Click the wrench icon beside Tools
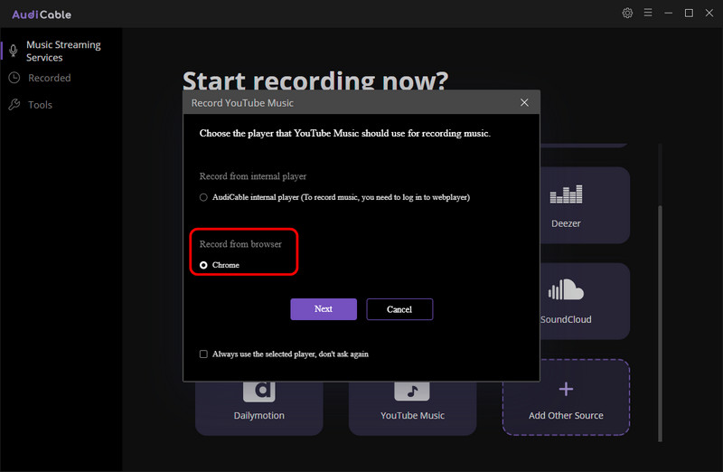 click(x=14, y=104)
